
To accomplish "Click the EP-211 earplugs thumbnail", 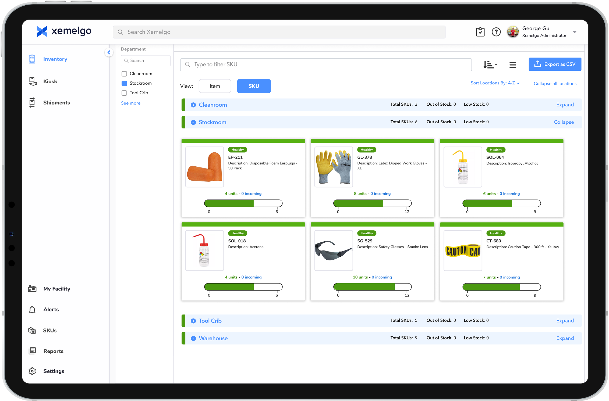I will (x=205, y=167).
